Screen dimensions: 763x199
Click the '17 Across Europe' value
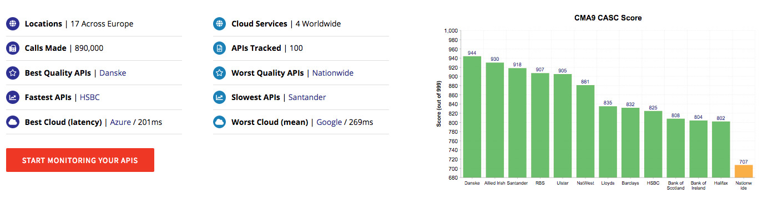(x=102, y=24)
